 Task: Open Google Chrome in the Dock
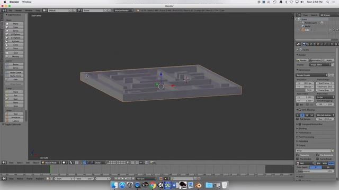[x=153, y=185]
